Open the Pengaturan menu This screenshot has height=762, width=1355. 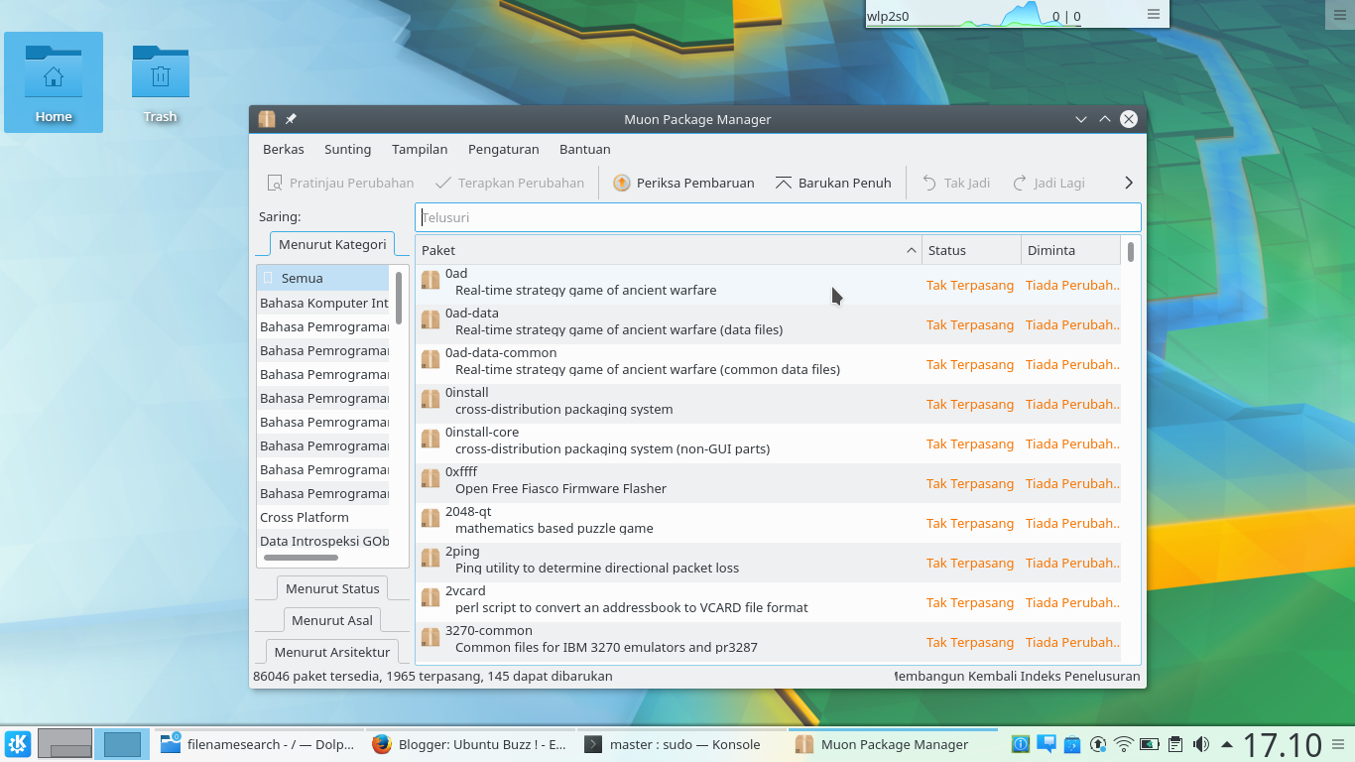click(x=504, y=149)
